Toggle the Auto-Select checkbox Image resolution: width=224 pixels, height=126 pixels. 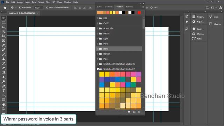[20, 8]
